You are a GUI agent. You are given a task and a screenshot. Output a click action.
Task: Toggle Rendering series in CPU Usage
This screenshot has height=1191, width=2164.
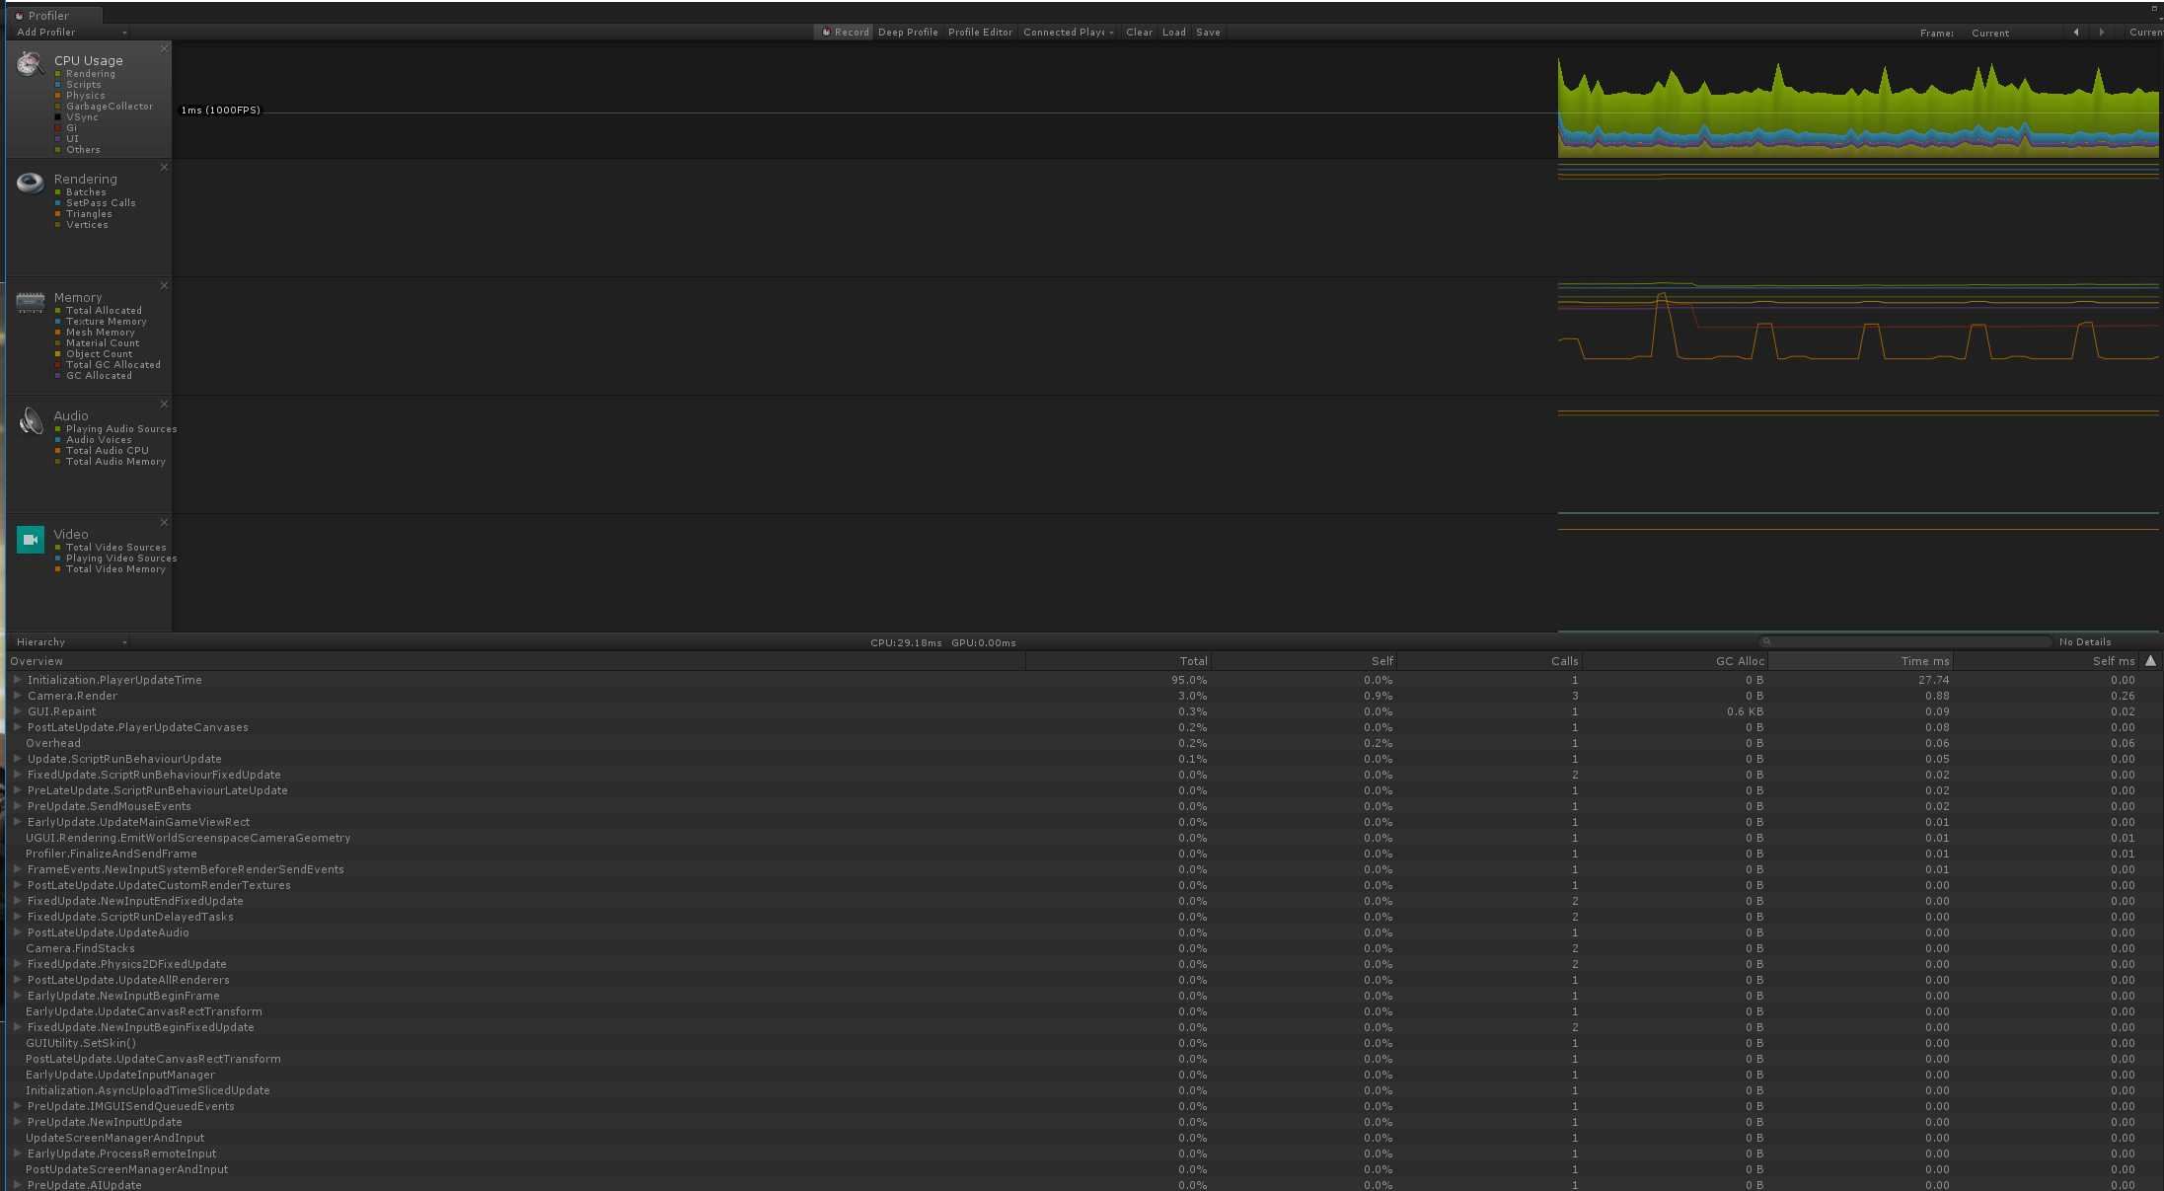85,74
